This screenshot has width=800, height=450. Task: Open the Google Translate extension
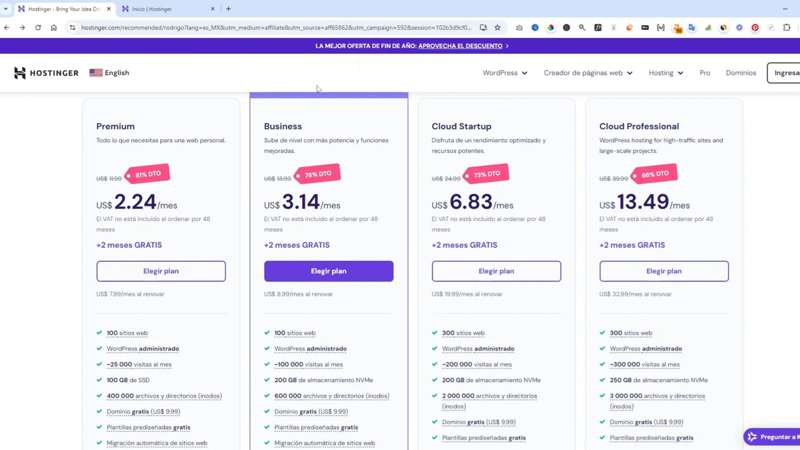[x=692, y=27]
